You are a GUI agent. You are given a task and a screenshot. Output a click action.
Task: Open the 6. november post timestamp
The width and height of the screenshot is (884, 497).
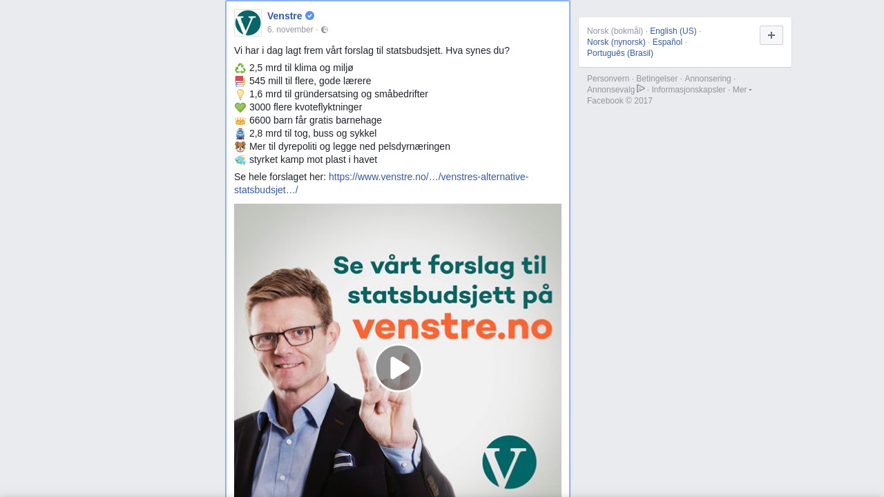tap(290, 30)
